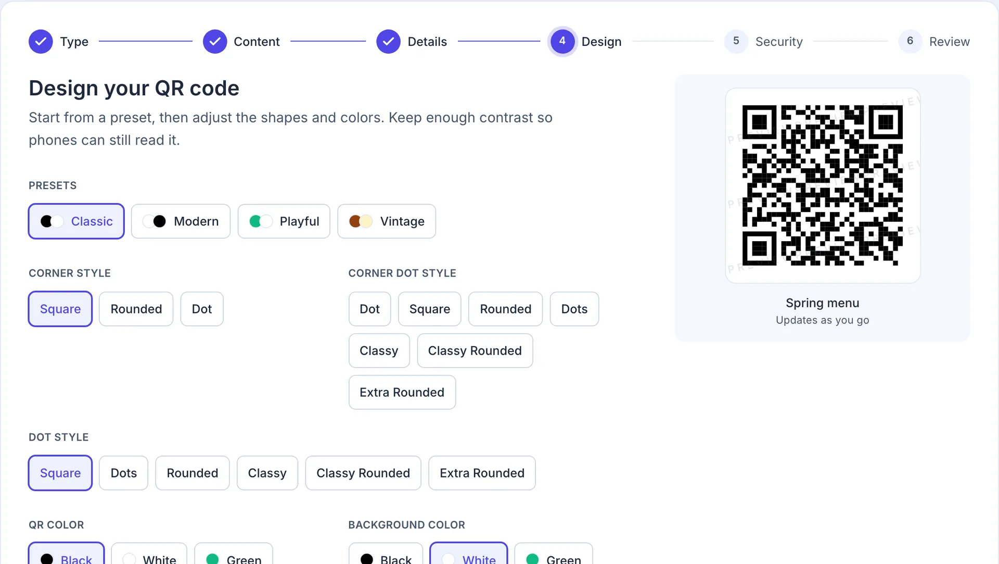Set dot style to Extra Rounded
Viewport: 999px width, 564px height.
click(x=482, y=473)
